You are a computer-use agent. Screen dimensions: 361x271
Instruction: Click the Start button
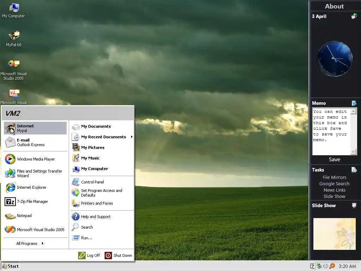tap(10, 266)
